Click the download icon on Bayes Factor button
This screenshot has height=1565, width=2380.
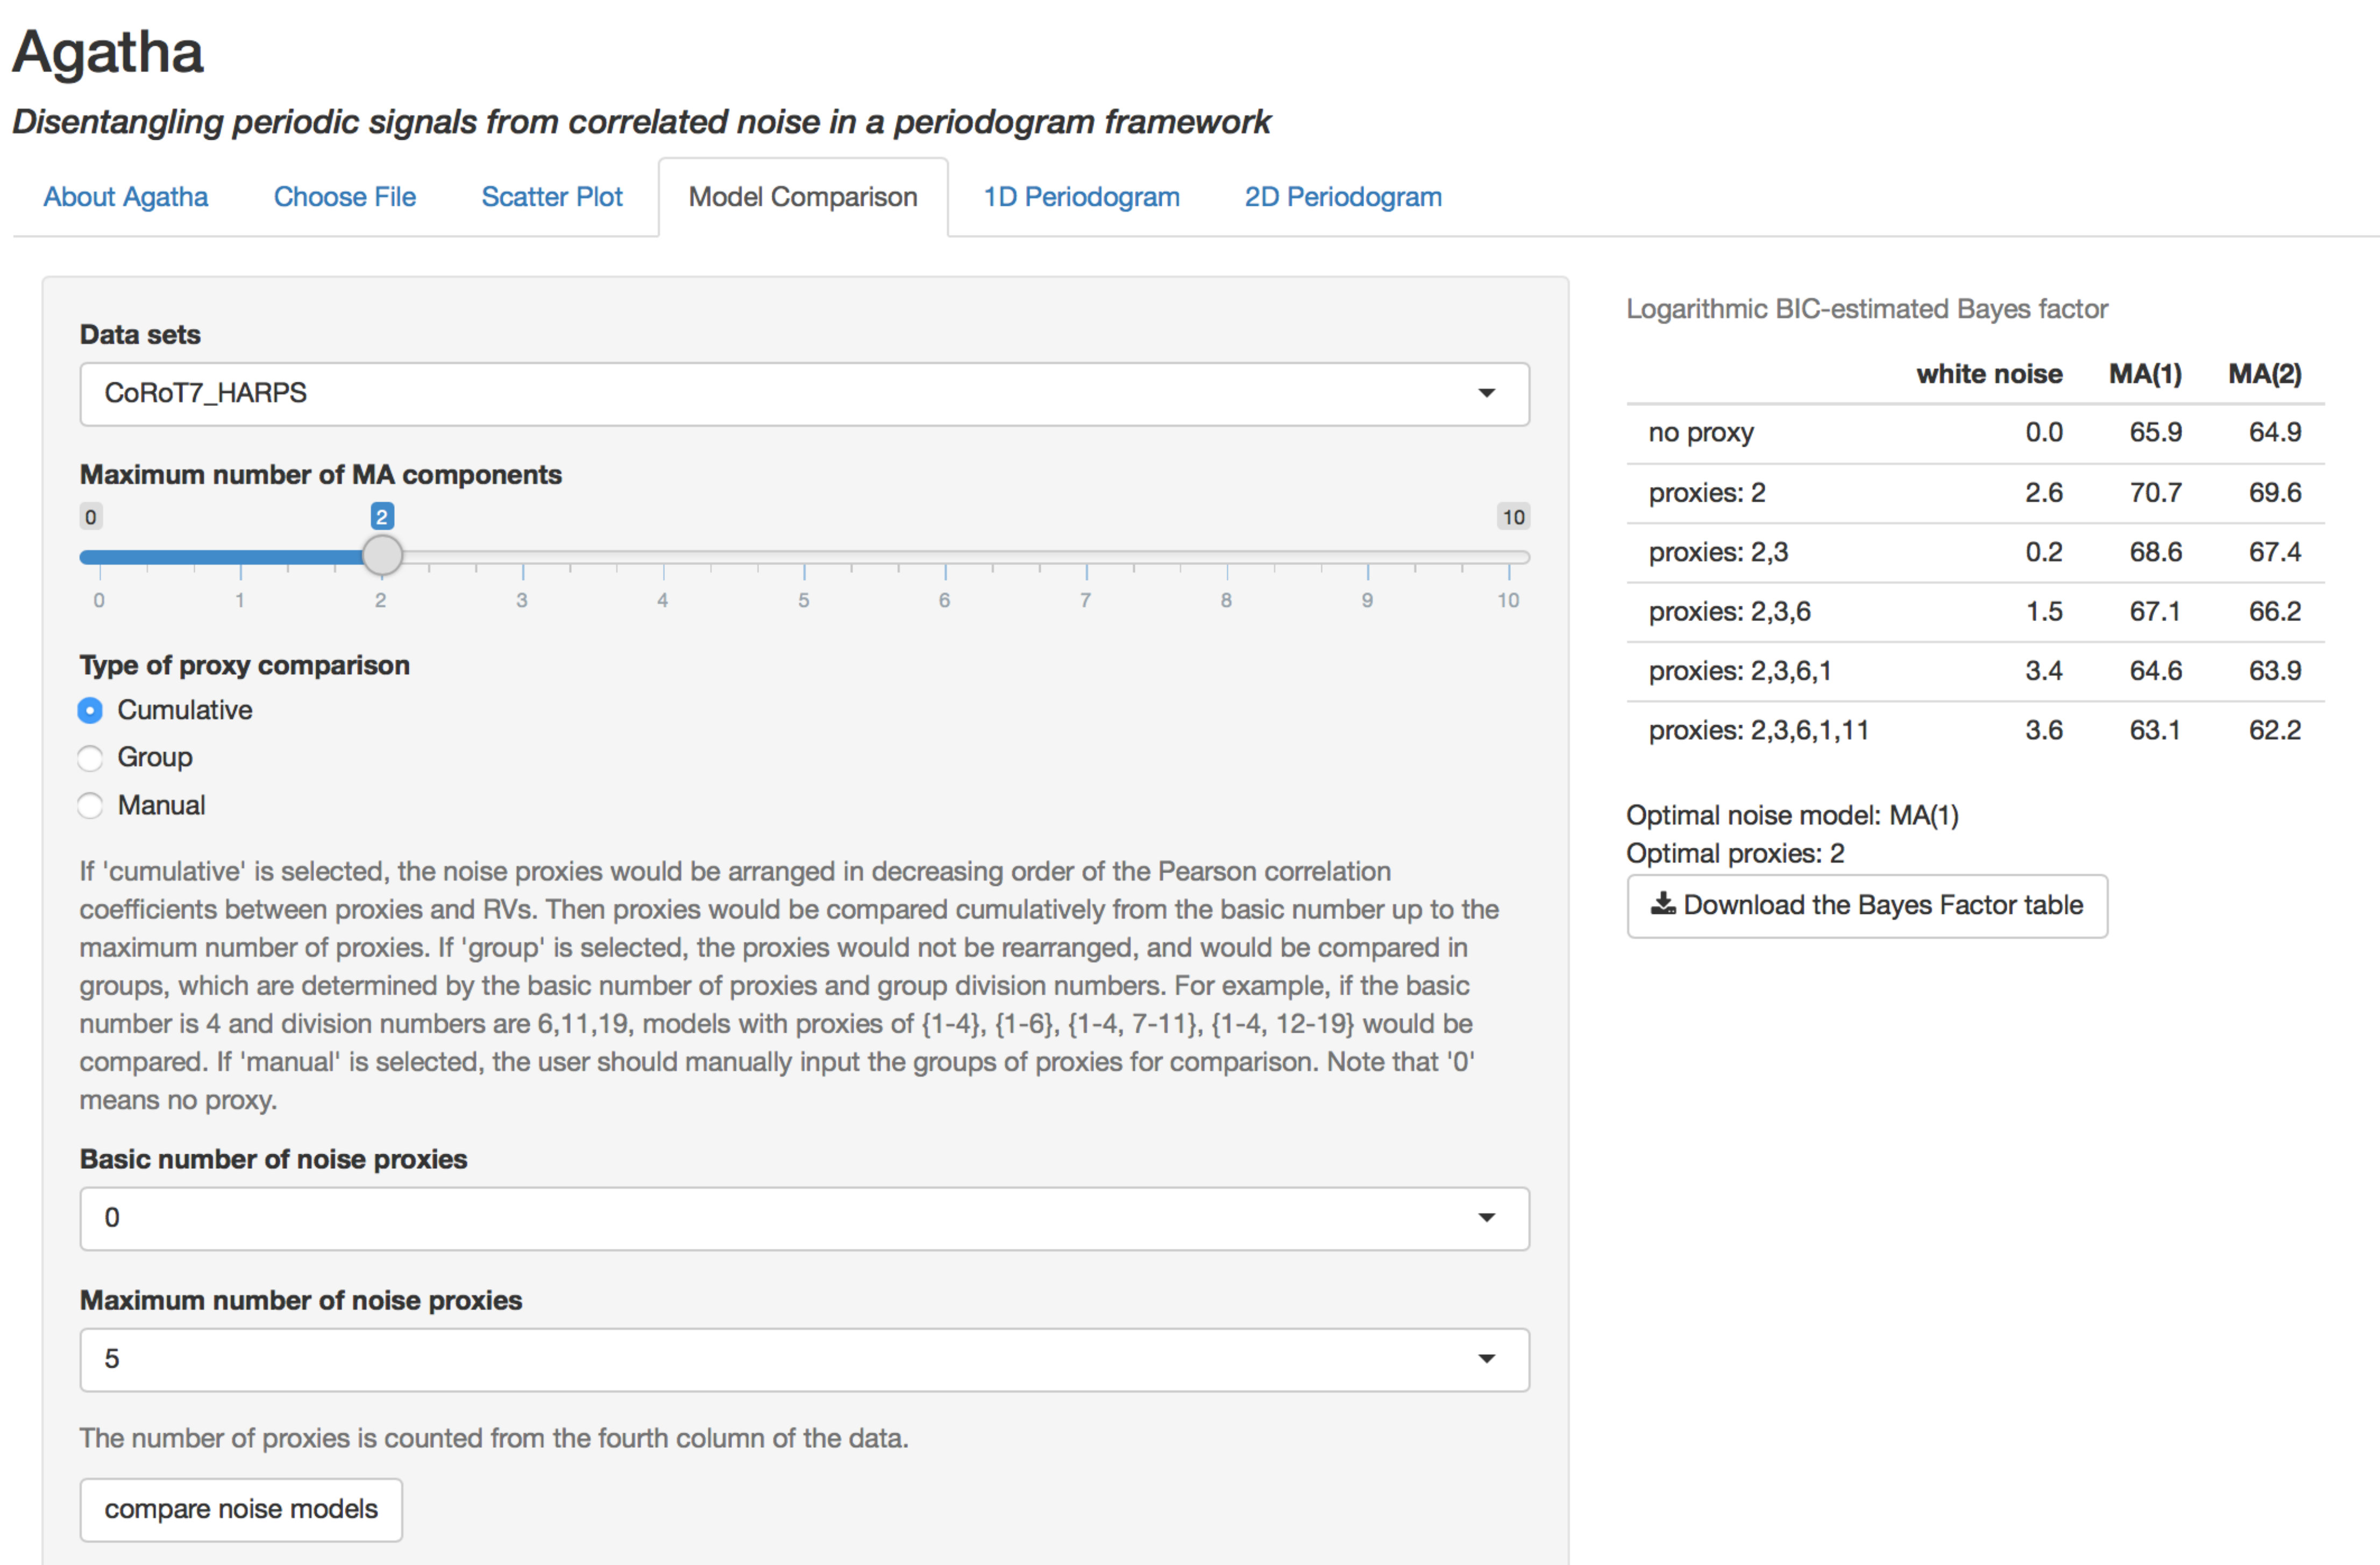coord(1662,904)
